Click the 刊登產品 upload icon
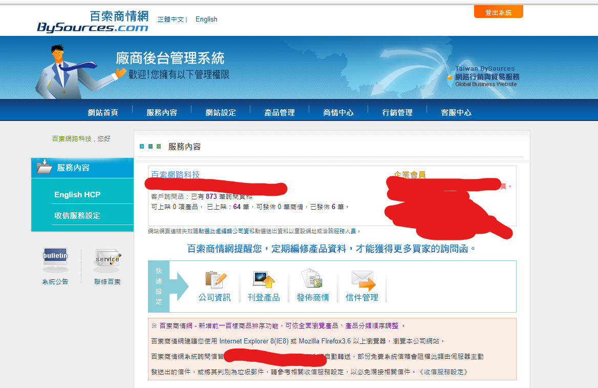This screenshot has width=598, height=388. pyautogui.click(x=264, y=279)
